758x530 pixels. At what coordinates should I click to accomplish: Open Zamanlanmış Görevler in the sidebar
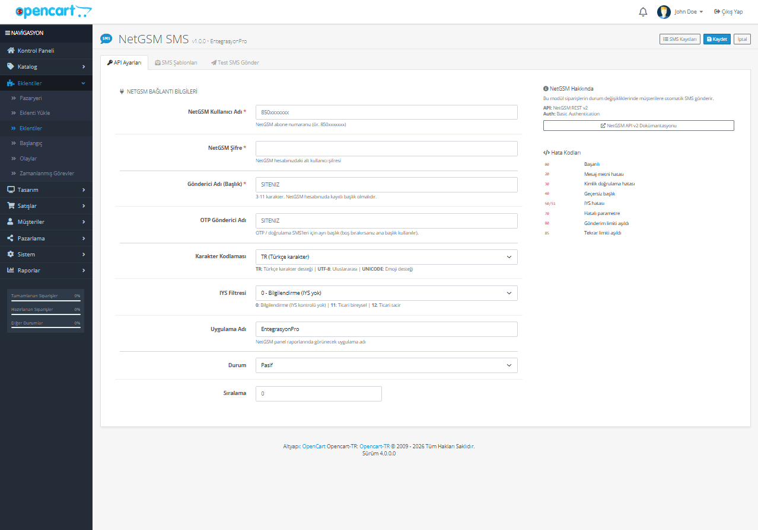46,174
